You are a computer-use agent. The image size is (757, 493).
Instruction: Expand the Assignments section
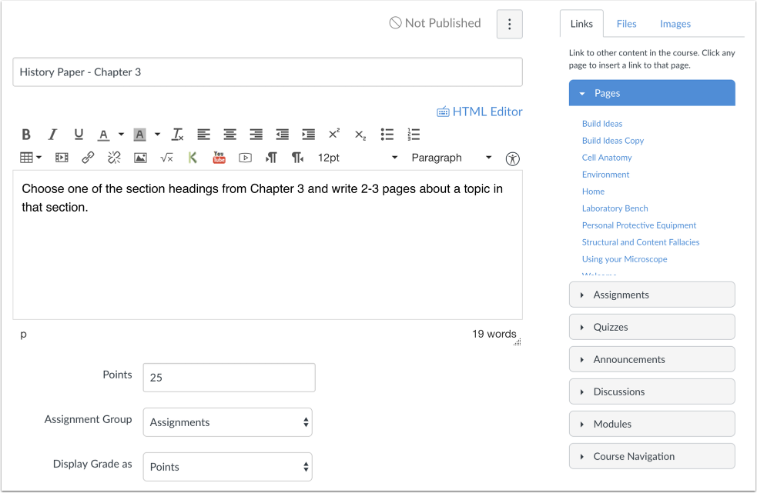click(x=651, y=295)
